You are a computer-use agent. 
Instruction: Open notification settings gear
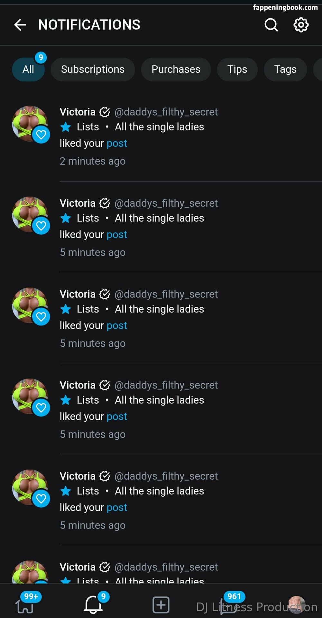click(301, 25)
